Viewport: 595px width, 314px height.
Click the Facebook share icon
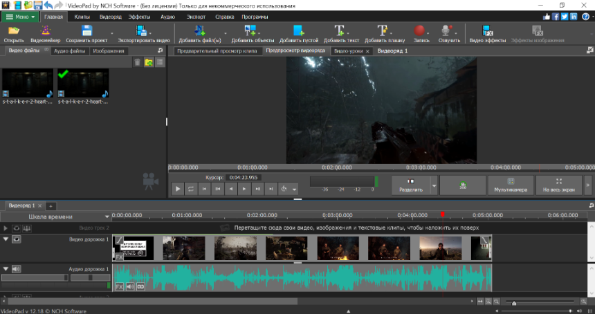(556, 17)
